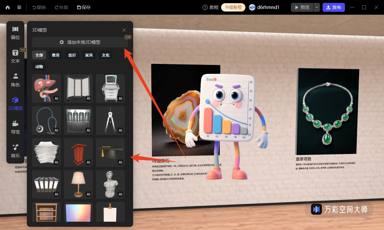Viewport: 384px width, 230px height.
Task: Click 添加本地3D模型 button
Action: (x=80, y=42)
